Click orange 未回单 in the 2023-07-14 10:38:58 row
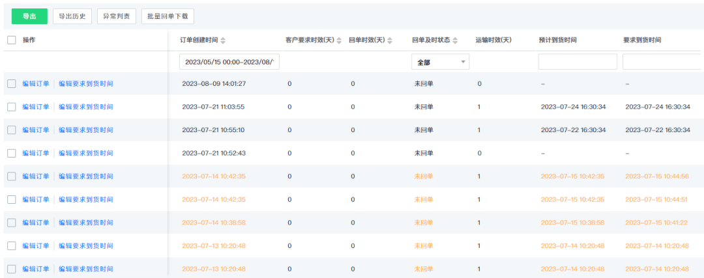Screen dimensions: 704x278 click(424, 223)
